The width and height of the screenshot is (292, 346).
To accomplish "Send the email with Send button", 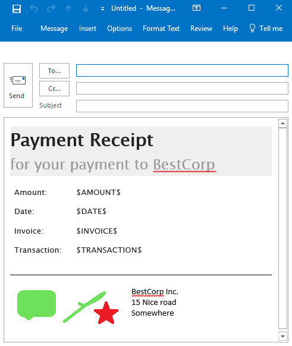I will [x=18, y=86].
